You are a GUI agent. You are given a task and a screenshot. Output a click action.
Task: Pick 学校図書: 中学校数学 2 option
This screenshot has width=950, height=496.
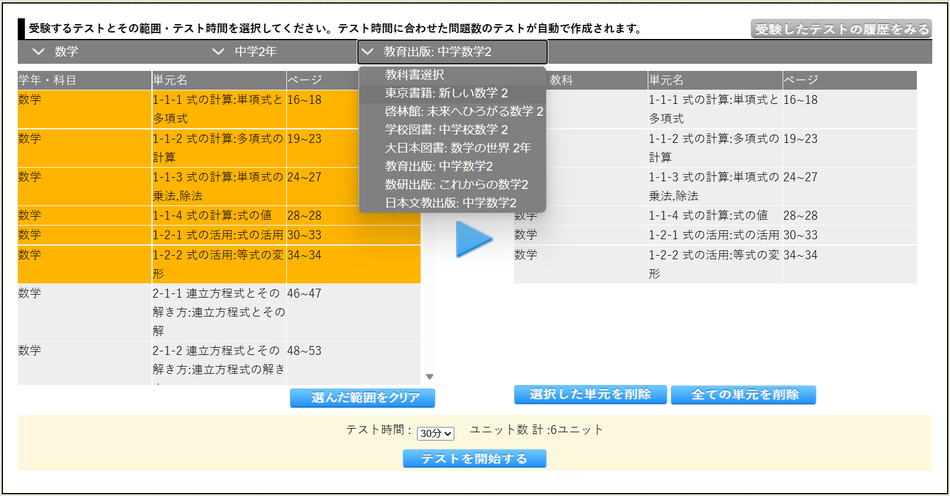click(446, 130)
